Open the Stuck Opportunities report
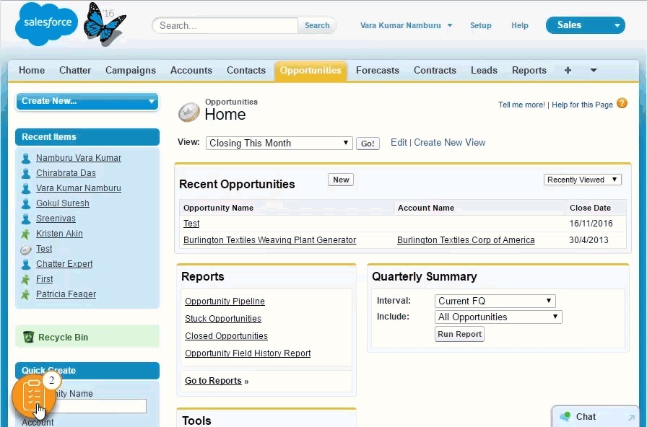This screenshot has height=427, width=647. pyautogui.click(x=223, y=319)
